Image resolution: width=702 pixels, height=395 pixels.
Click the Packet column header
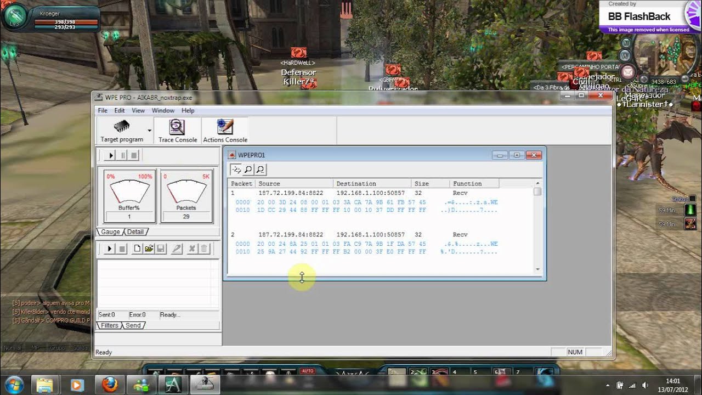241,184
